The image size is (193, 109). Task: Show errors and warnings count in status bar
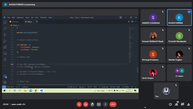click(11, 87)
